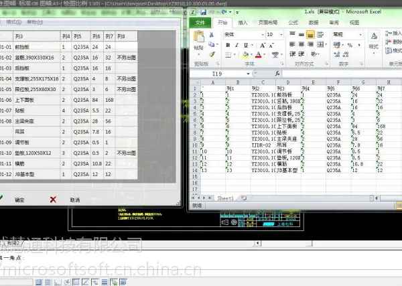This screenshot has width=402, height=286.
Task: Toggle Polar tracking in CAD status bar
Action: [67, 282]
